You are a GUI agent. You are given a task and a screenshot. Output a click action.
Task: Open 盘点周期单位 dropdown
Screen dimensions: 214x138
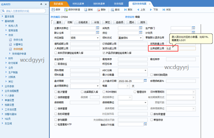coord(98,86)
